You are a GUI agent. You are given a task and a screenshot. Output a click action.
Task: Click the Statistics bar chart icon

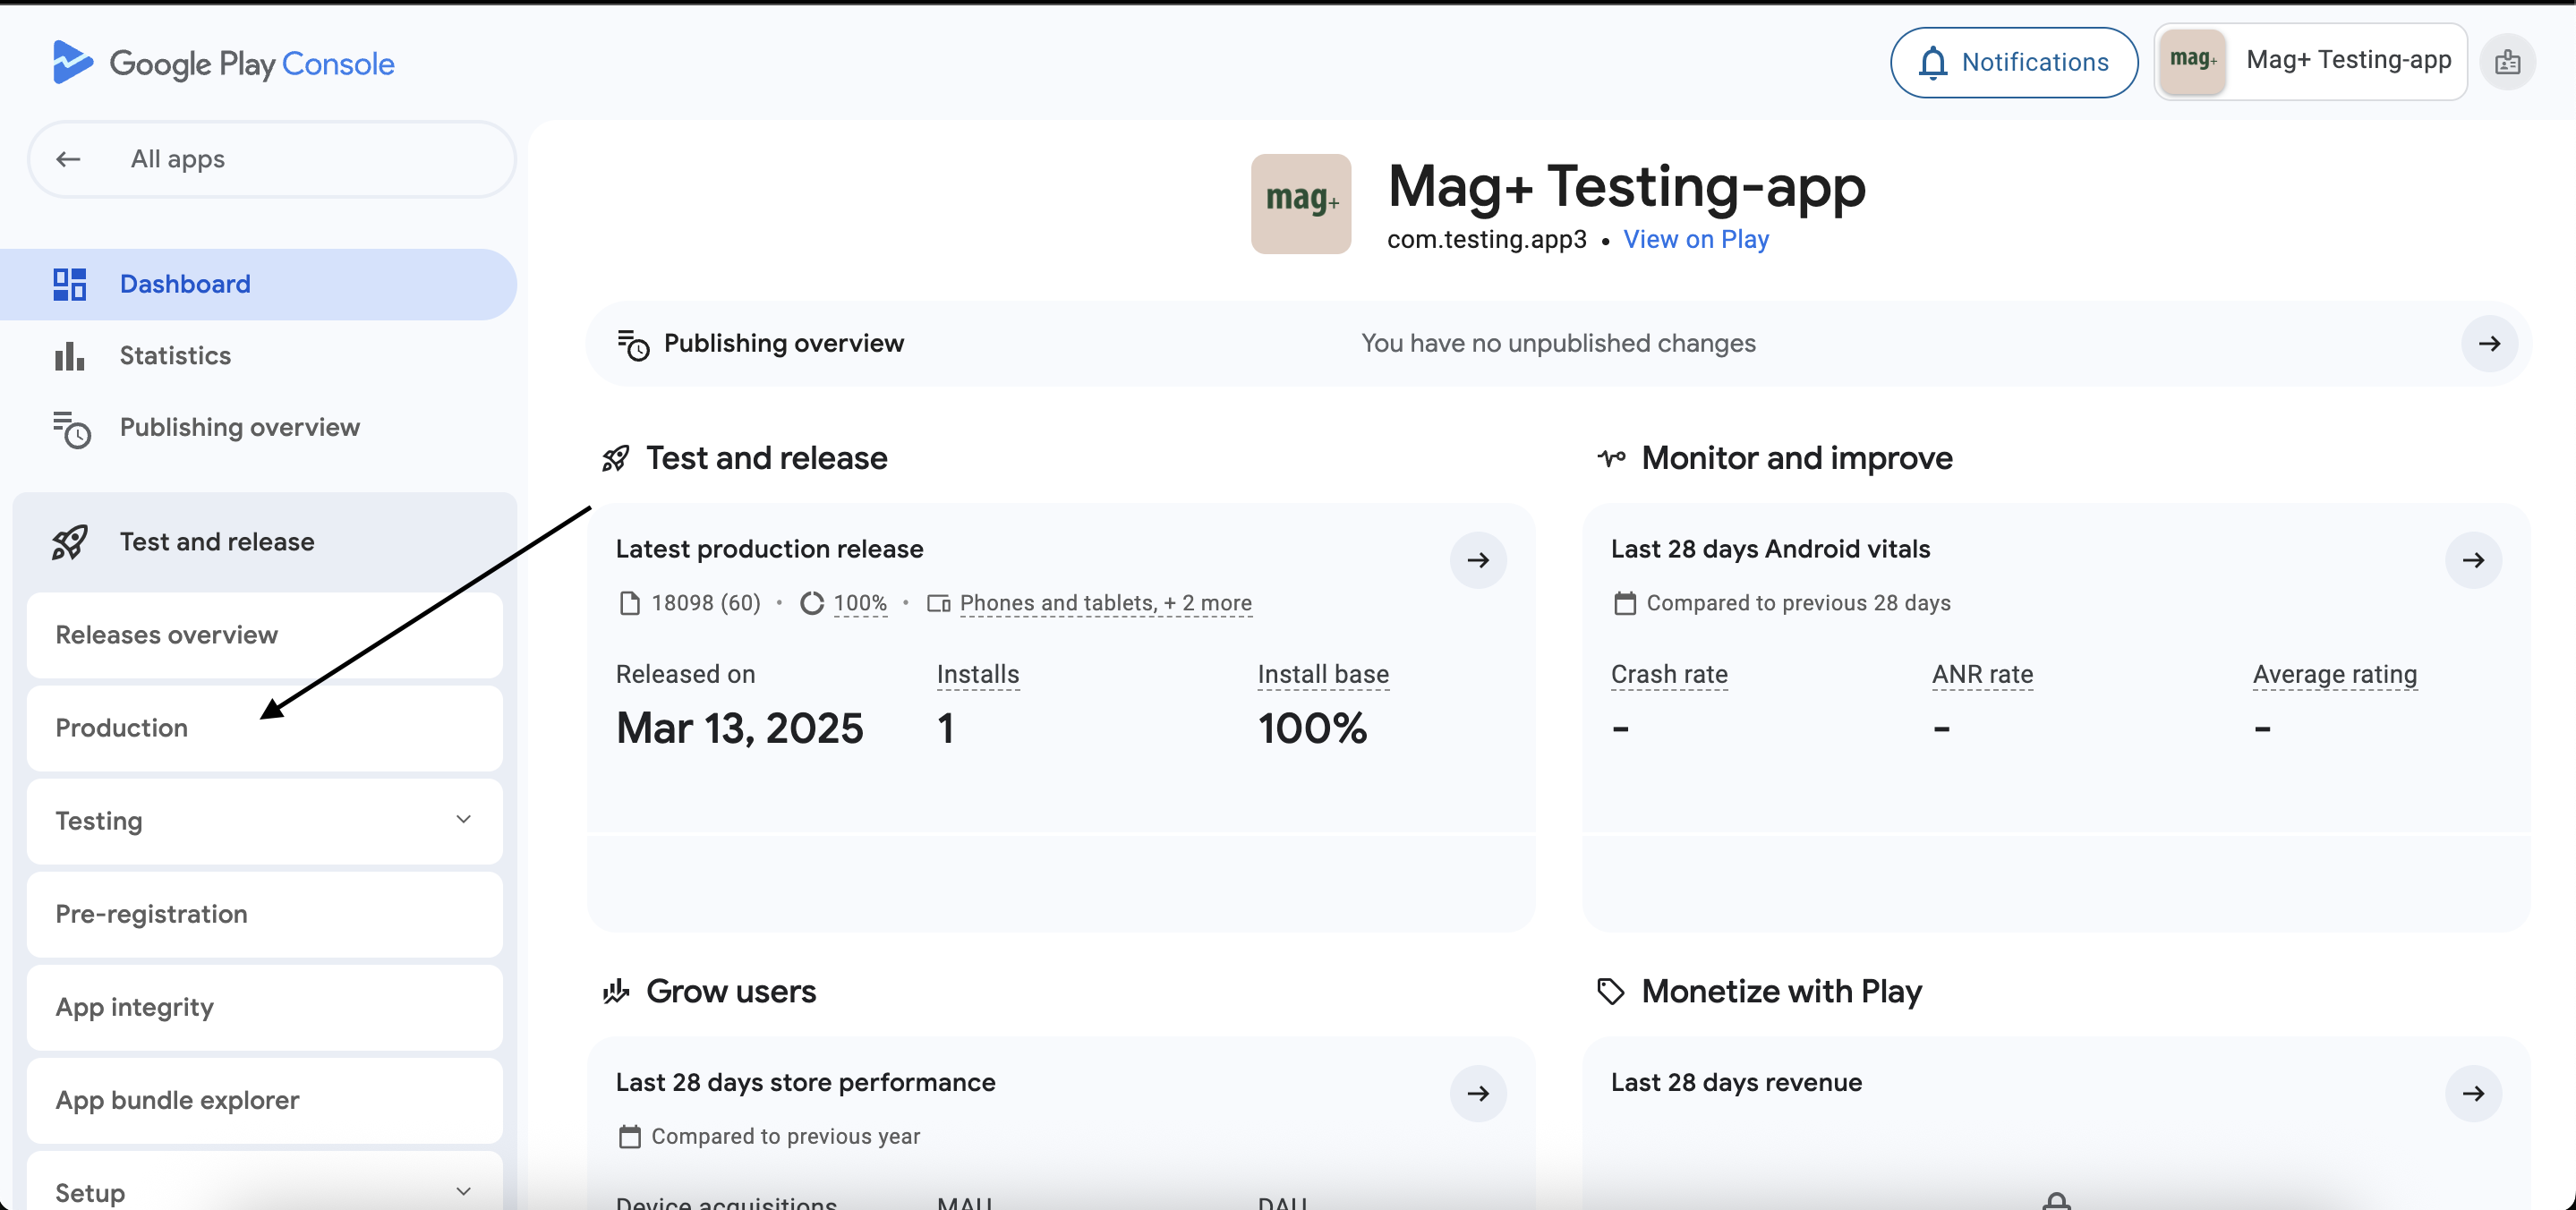69,356
